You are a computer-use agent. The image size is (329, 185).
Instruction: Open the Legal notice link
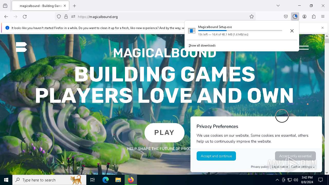(x=280, y=167)
